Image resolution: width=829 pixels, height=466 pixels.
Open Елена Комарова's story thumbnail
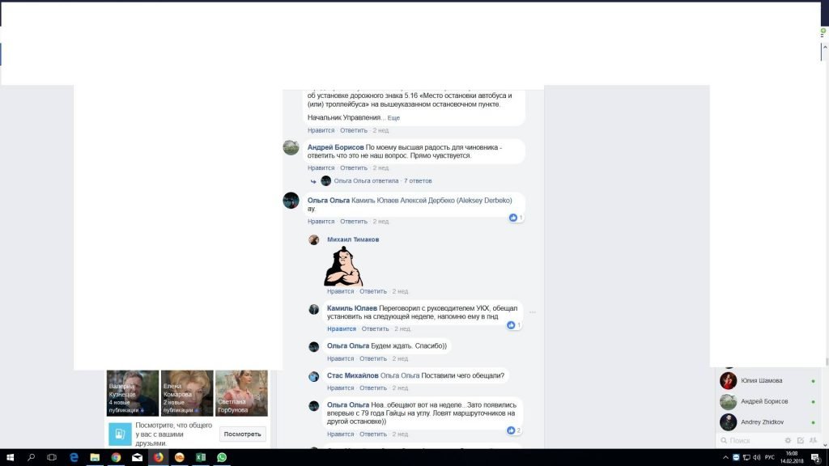tap(187, 392)
